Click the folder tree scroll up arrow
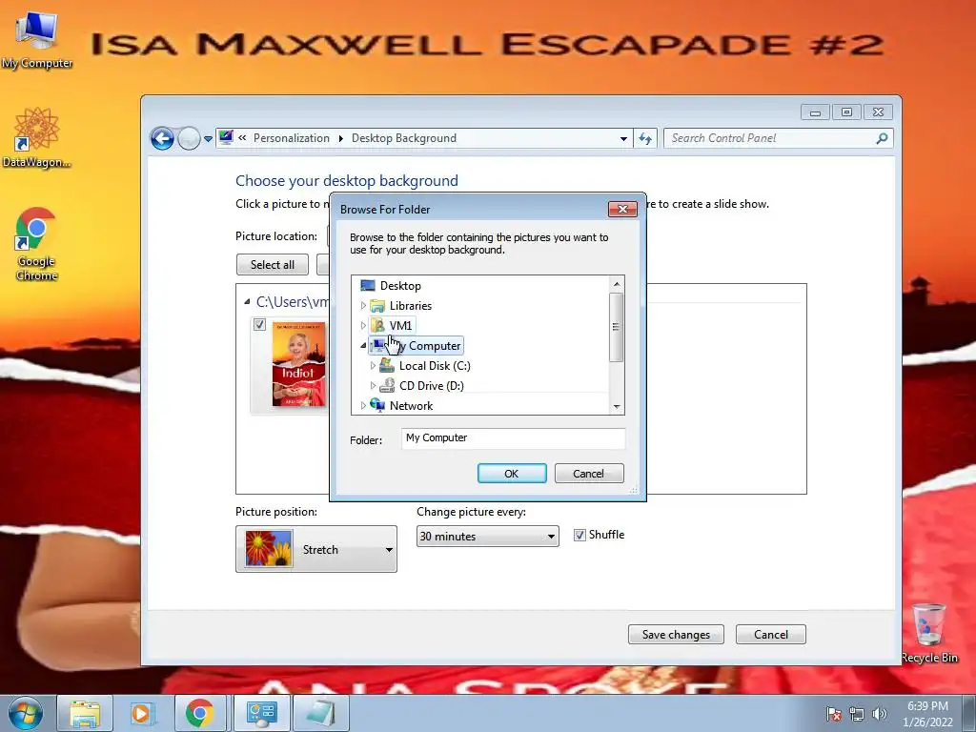976x732 pixels. (x=617, y=284)
